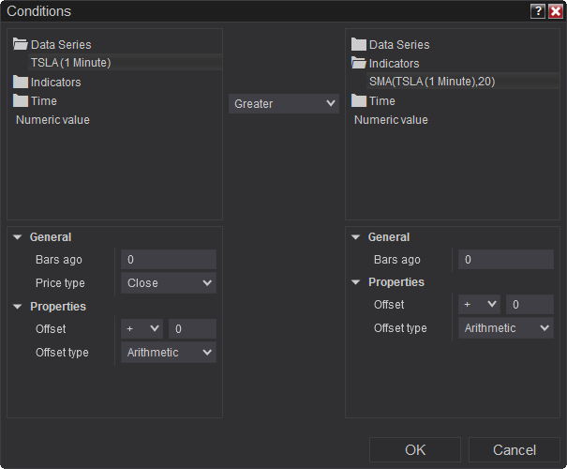Click the Cancel button

pyautogui.click(x=515, y=450)
